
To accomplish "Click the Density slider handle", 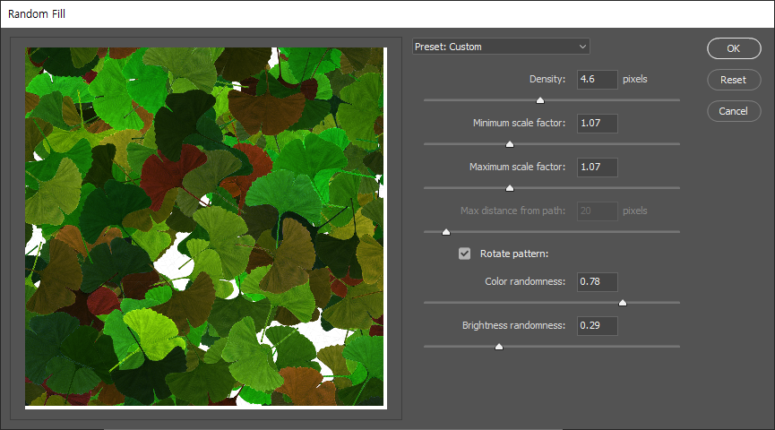I will pyautogui.click(x=540, y=100).
